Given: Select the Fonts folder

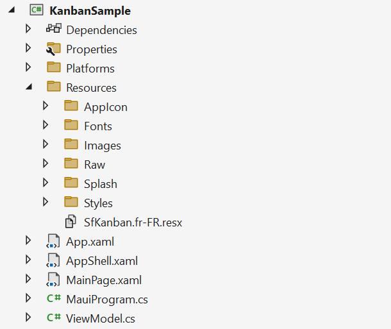Looking at the screenshot, I should (97, 126).
